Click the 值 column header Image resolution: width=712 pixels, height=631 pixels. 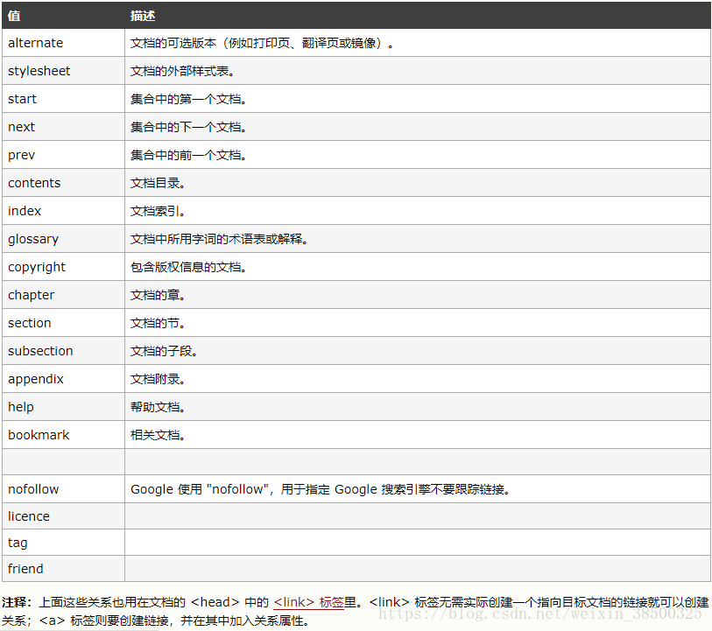click(64, 16)
